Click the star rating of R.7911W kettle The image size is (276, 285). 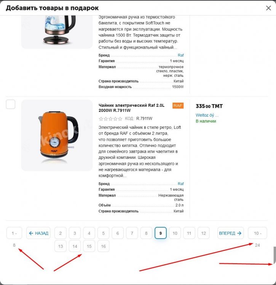[110, 119]
